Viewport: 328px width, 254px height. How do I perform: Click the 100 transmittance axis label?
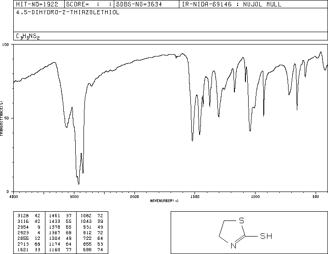(6, 45)
